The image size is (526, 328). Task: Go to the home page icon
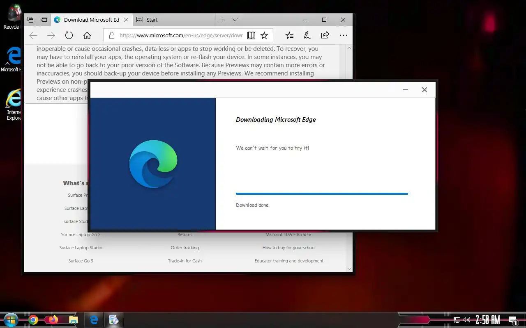(x=87, y=36)
